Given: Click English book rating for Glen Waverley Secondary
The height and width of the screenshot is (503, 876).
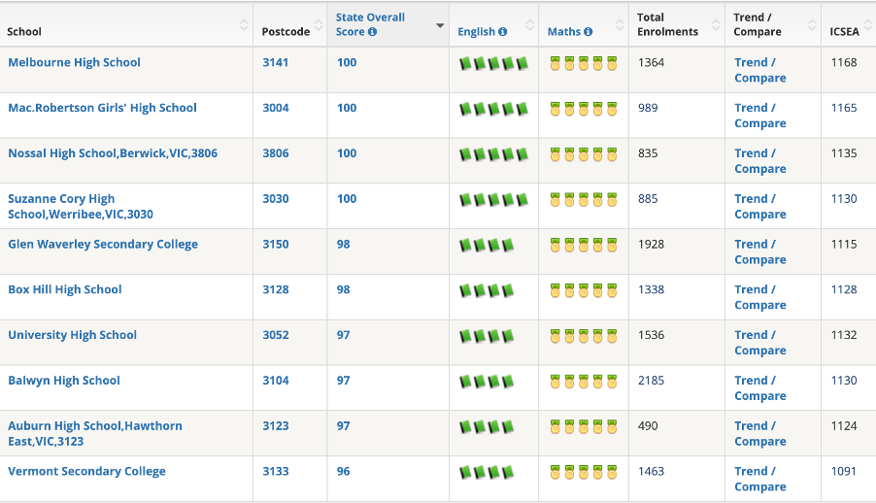Looking at the screenshot, I should pos(486,245).
